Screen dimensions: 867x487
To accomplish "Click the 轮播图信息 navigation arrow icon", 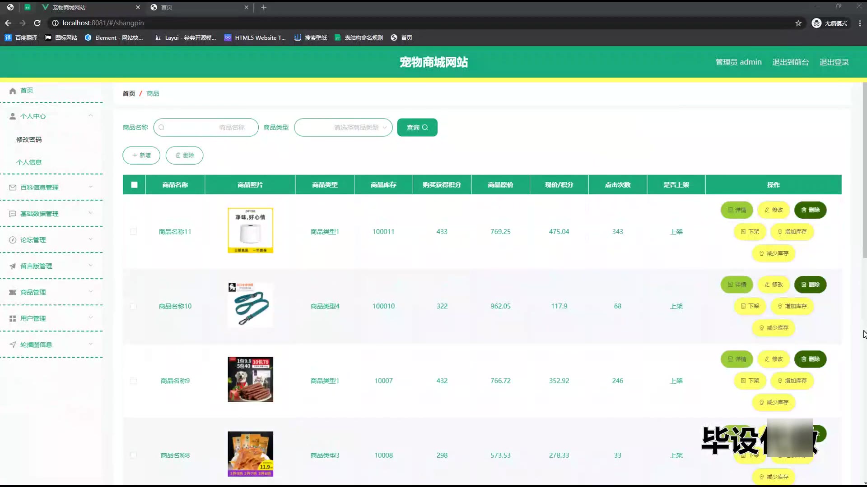I will (13, 345).
